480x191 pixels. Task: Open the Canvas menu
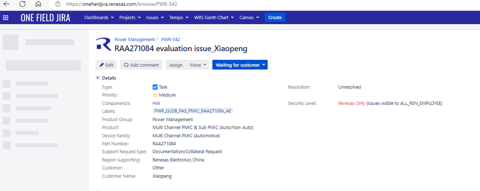249,17
